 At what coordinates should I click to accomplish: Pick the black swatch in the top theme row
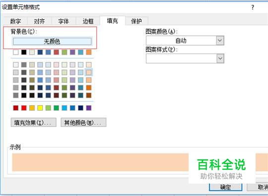pyautogui.click(x=24, y=52)
